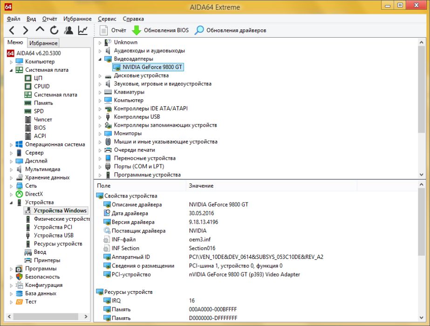Screen dimensions: 430x326
Task: Open the Отчёт menu in menu bar
Action: [x=50, y=19]
